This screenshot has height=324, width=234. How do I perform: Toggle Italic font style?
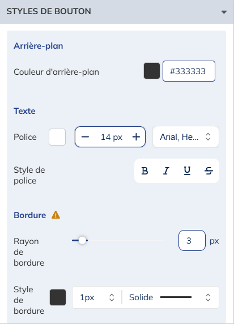click(x=166, y=171)
